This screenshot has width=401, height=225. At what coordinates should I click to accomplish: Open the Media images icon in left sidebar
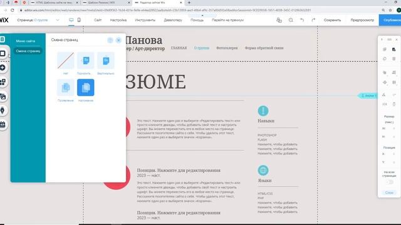3,96
